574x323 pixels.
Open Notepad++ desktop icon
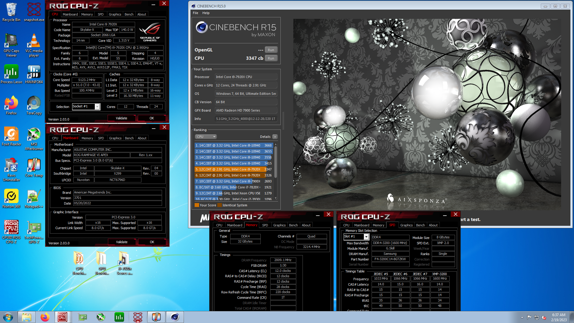tap(34, 199)
